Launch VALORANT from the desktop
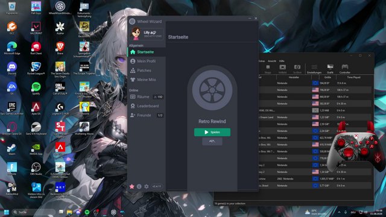 coord(36,28)
